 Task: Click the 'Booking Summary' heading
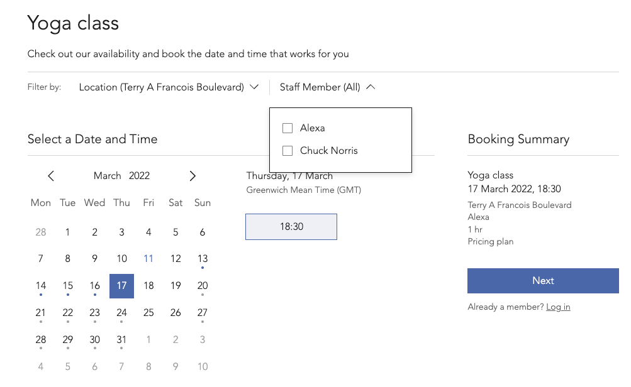(518, 139)
